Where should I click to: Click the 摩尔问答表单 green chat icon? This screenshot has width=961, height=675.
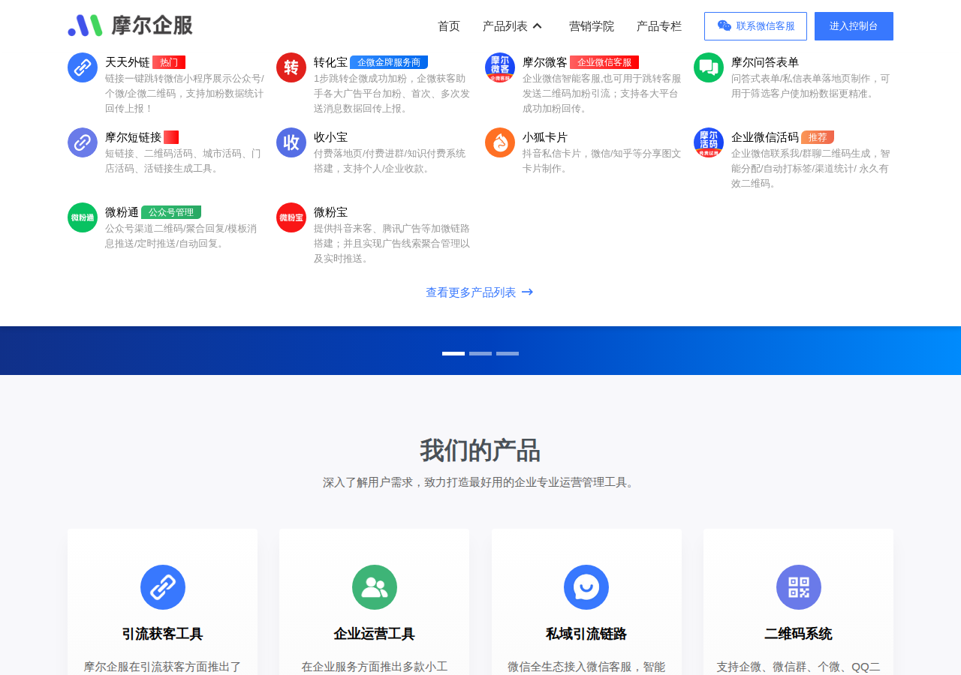point(709,67)
